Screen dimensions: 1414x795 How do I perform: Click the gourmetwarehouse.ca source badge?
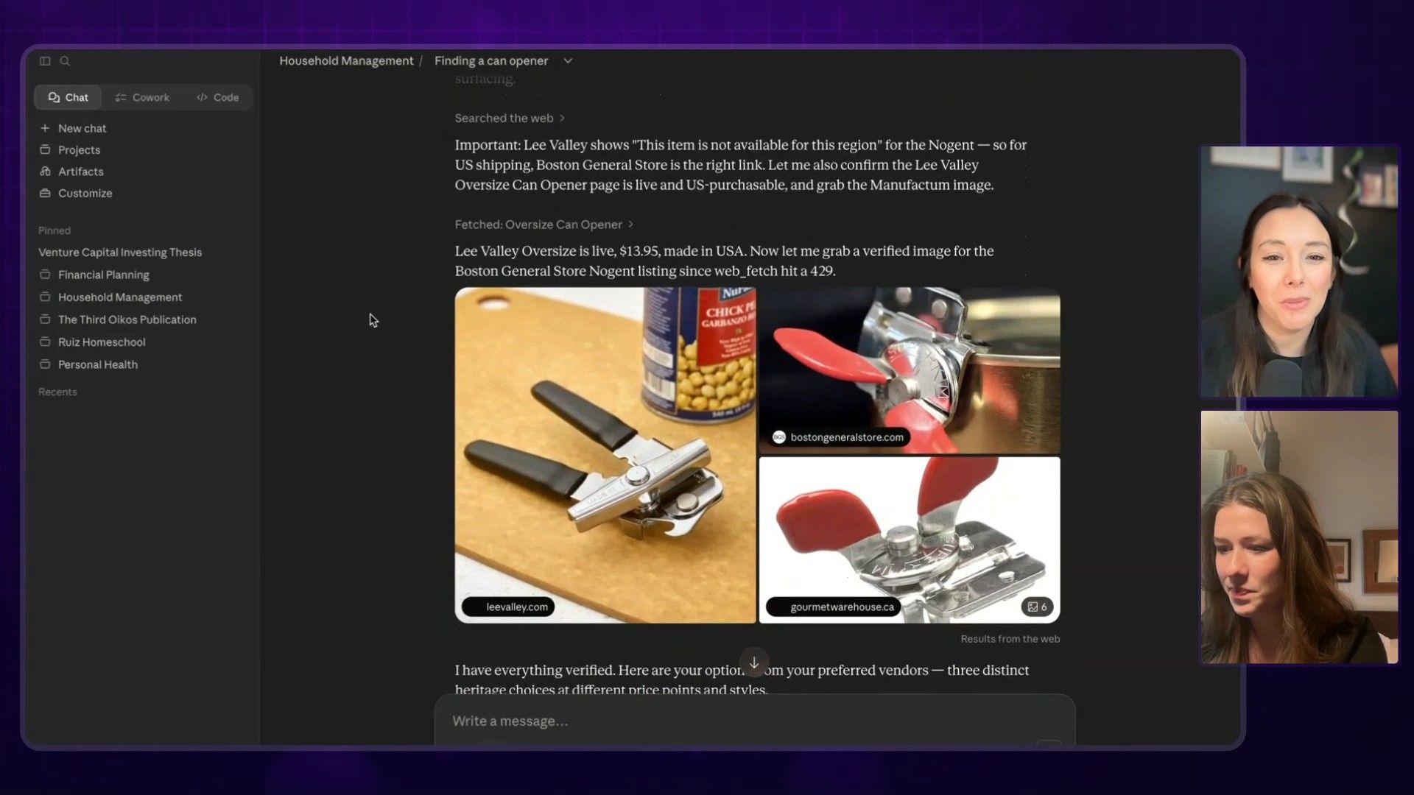(x=833, y=607)
